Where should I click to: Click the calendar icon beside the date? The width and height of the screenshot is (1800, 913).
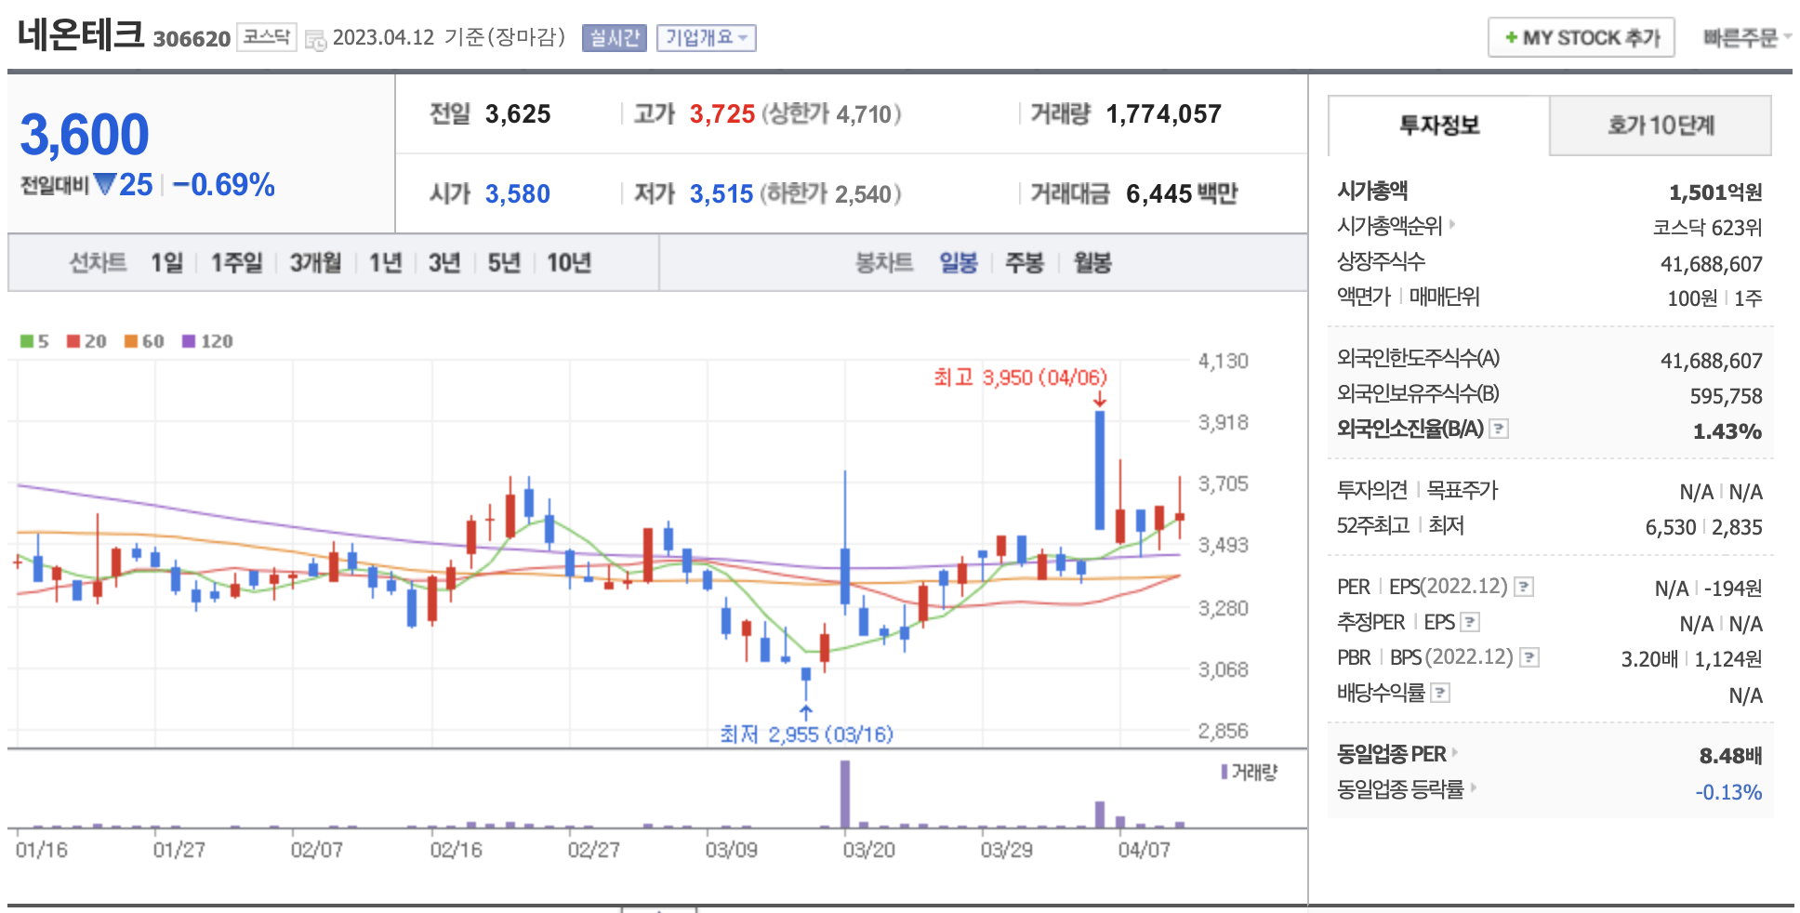tap(316, 40)
